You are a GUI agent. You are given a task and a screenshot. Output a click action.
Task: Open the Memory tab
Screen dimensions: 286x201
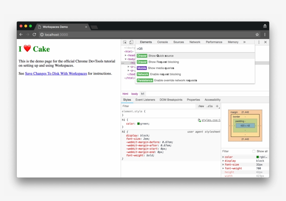coord(233,42)
